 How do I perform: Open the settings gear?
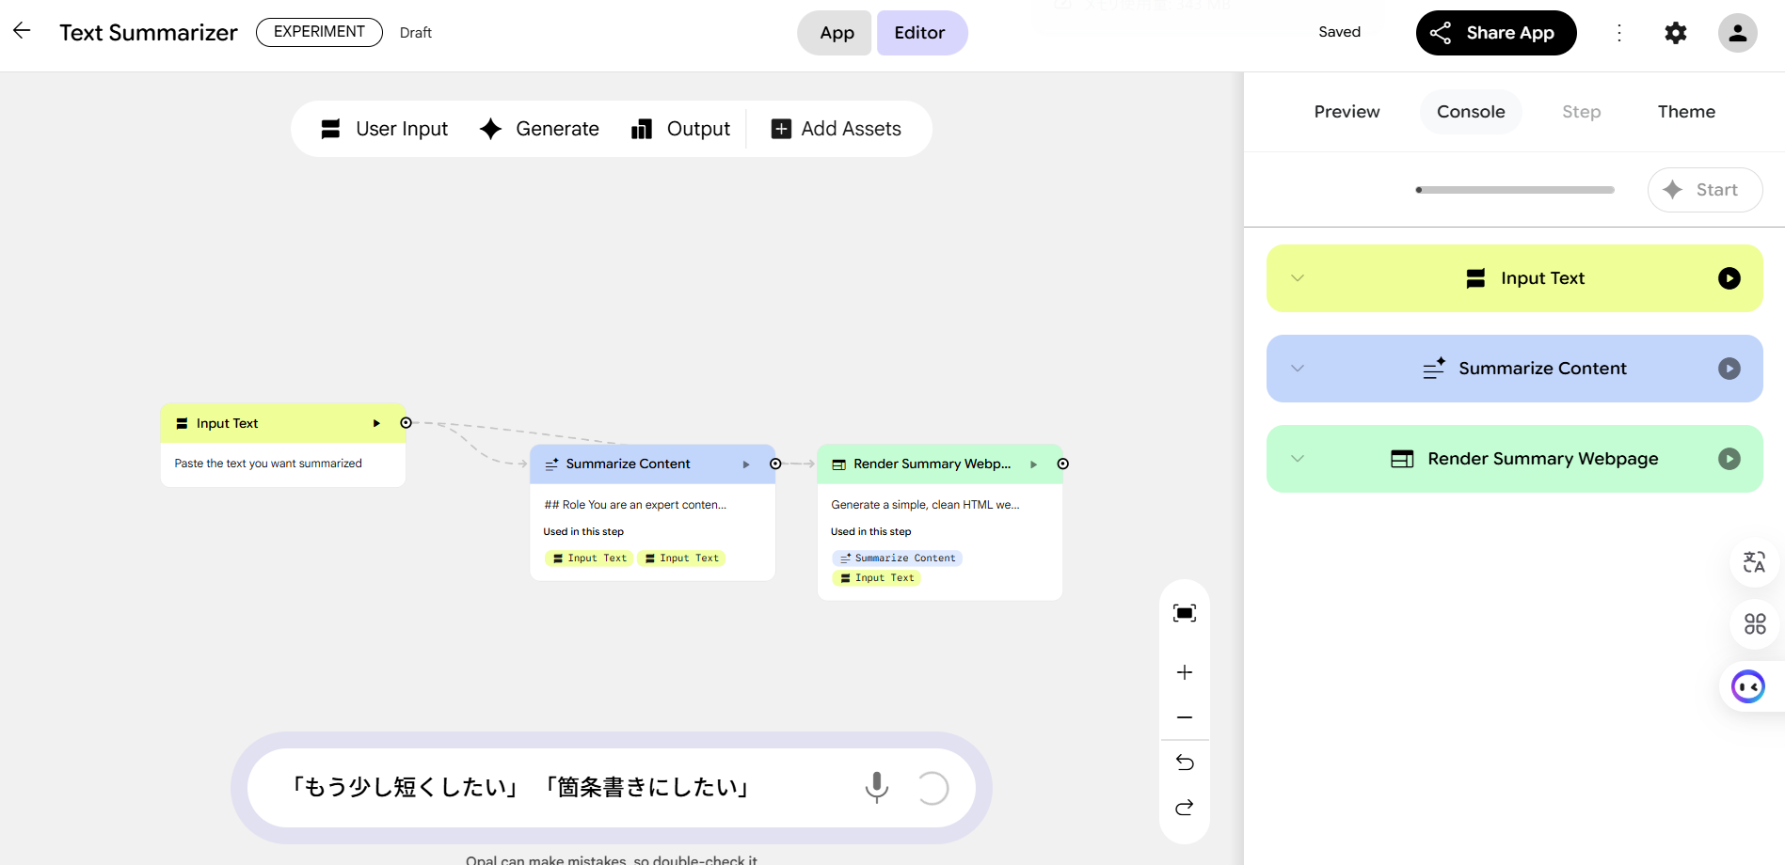pyautogui.click(x=1676, y=33)
